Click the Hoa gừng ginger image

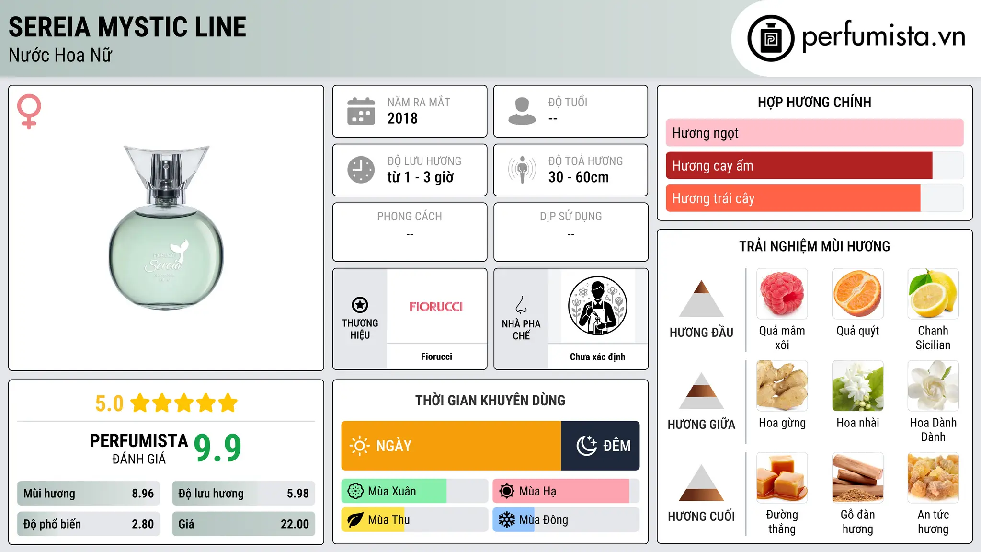tap(782, 386)
